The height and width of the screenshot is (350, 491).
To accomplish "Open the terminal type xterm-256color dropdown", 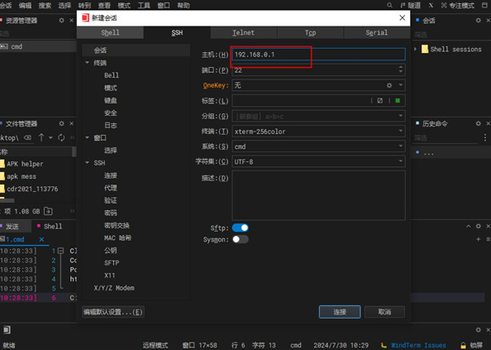I will (x=318, y=132).
